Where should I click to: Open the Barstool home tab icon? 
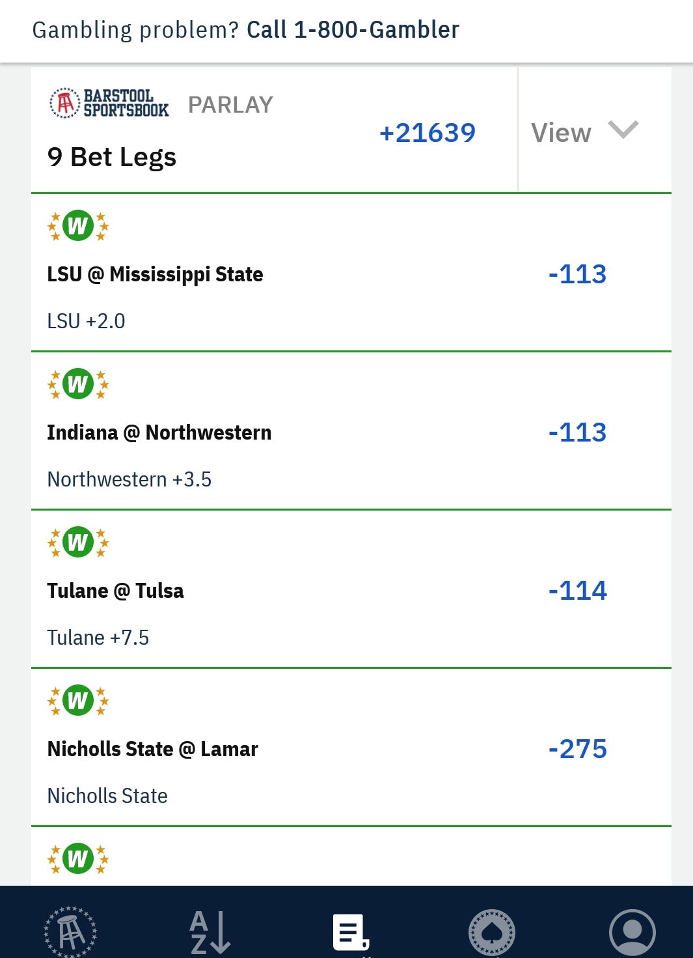tap(70, 931)
